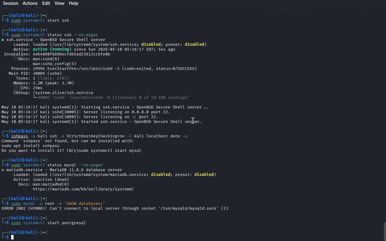Open the Edit menu
386x241 pixels.
coord(46,3)
